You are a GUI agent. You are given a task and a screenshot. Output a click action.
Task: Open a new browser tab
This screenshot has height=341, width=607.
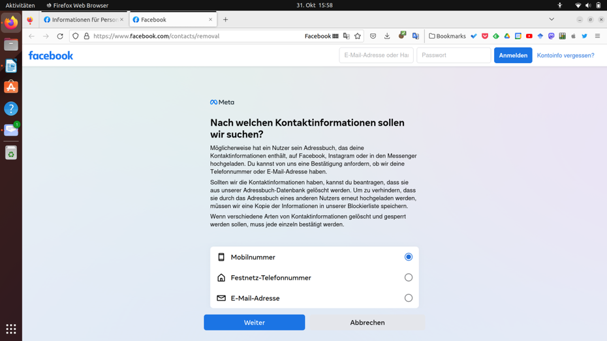225,20
